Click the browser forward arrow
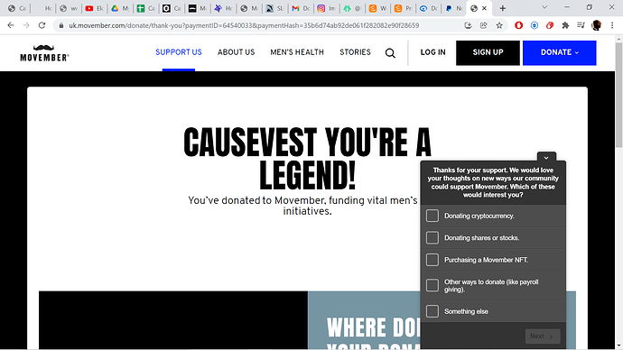 (x=26, y=25)
